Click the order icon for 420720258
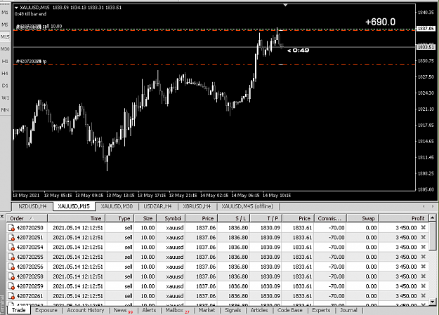This screenshot has width=439, height=315. 11,276
